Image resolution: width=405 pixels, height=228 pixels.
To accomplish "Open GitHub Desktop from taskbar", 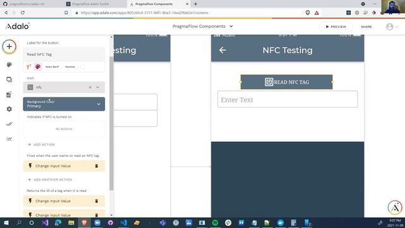I will (110, 222).
